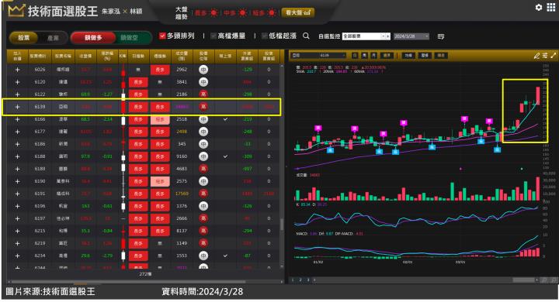Image resolution: width=559 pixels, height=302 pixels.
Task: Add stock 6177 to watchlist with plus
Action: click(17, 132)
